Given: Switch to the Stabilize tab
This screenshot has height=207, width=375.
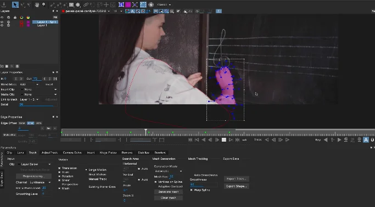Looking at the screenshot, I should [143, 153].
